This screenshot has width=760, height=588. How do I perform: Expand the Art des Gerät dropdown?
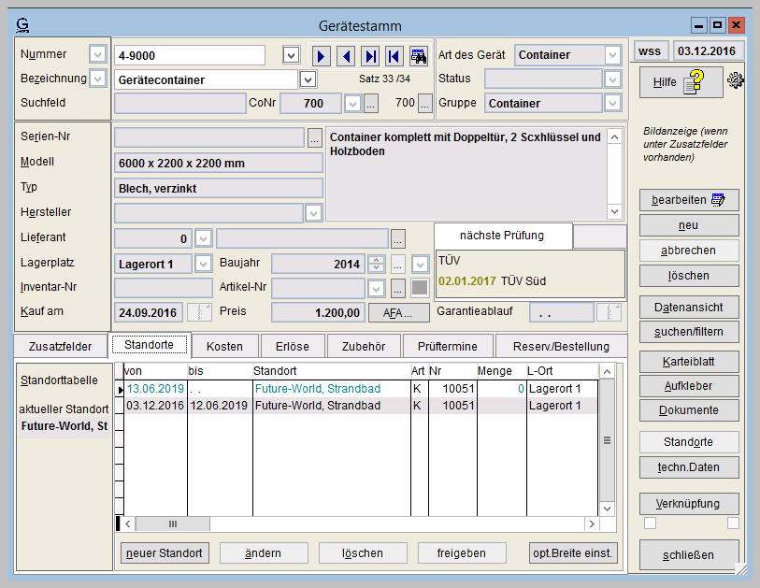point(612,55)
